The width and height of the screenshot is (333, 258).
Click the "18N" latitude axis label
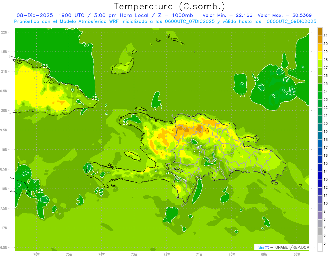(4, 189)
